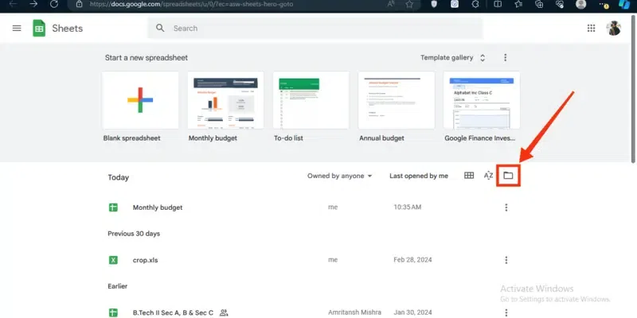The width and height of the screenshot is (637, 318).
Task: Focus the Search input field
Action: tap(315, 28)
